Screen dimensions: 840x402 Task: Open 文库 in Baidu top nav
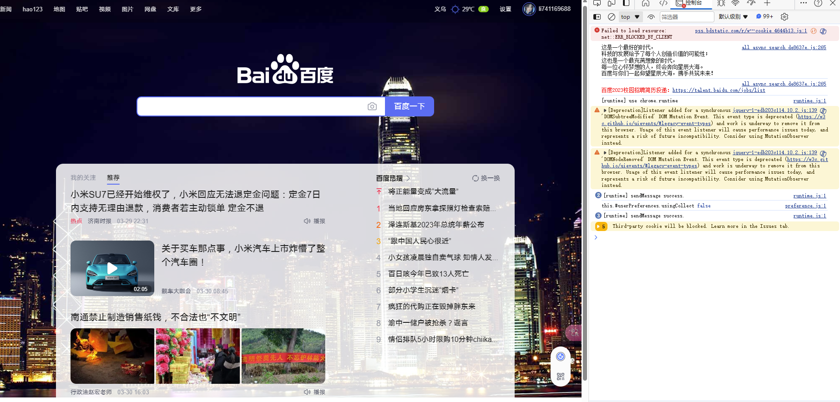click(x=173, y=9)
